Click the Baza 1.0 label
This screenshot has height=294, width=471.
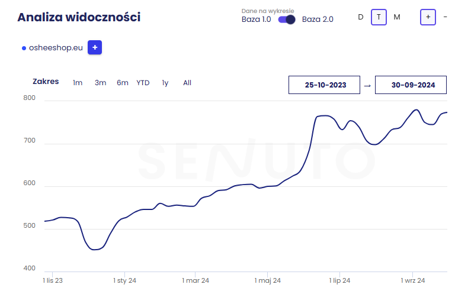point(257,20)
